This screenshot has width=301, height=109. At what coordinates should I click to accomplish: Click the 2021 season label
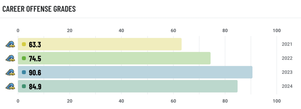(x=287, y=44)
